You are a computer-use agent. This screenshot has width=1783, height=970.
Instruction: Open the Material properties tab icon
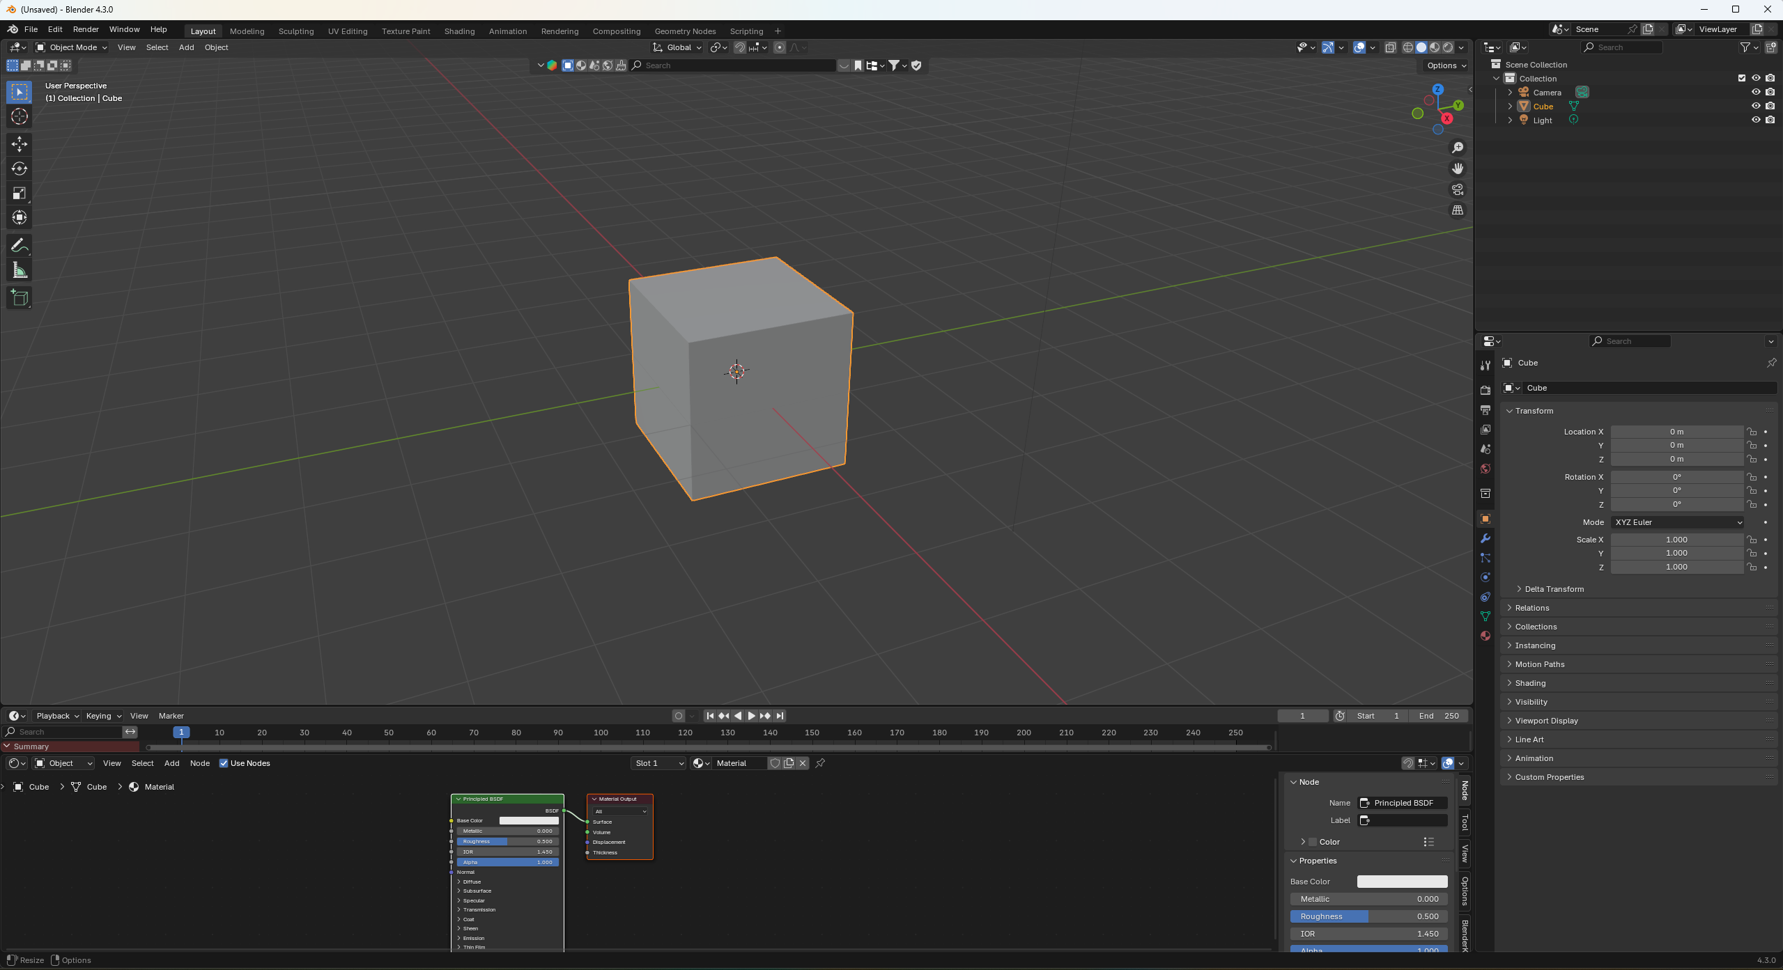(1485, 636)
